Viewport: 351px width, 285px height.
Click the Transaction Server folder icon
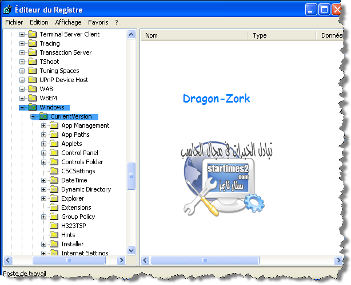pyautogui.click(x=33, y=52)
